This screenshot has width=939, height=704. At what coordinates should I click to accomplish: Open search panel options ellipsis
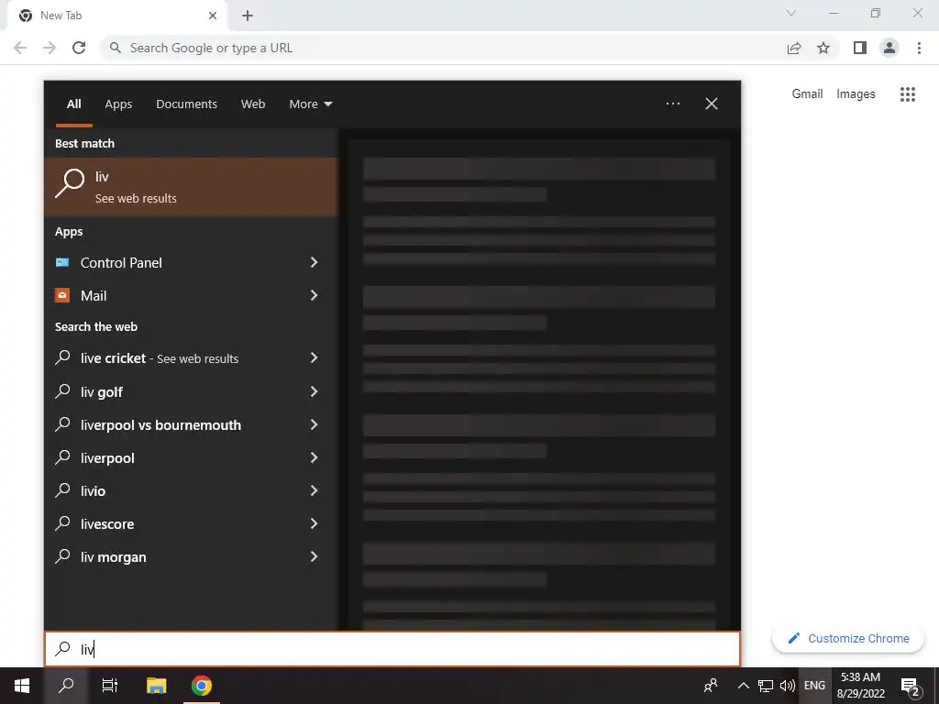(x=673, y=104)
